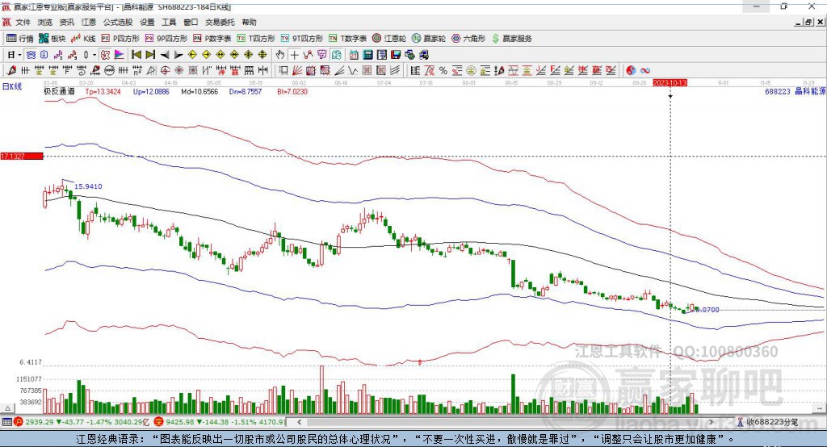Click the red-blue yin-yang icon
The height and width of the screenshot is (447, 827).
(631, 70)
